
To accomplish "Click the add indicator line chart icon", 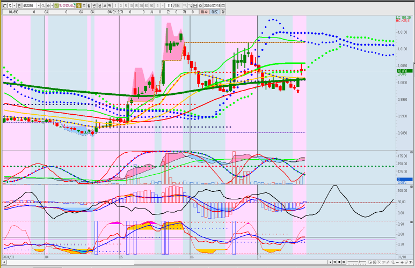I will click(x=191, y=5).
